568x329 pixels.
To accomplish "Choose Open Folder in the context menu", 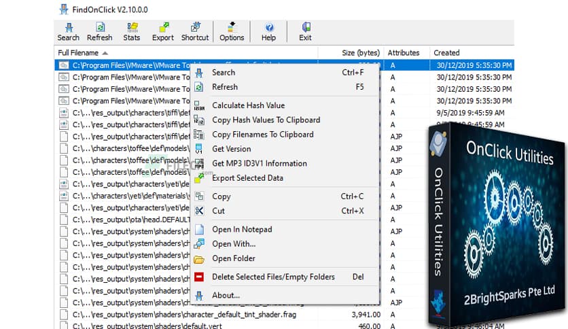I will click(x=285, y=258).
